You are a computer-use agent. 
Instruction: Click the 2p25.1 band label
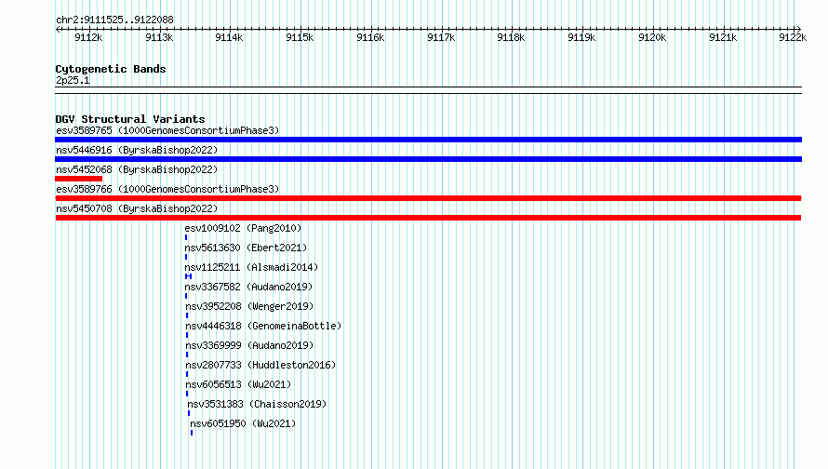tap(73, 80)
